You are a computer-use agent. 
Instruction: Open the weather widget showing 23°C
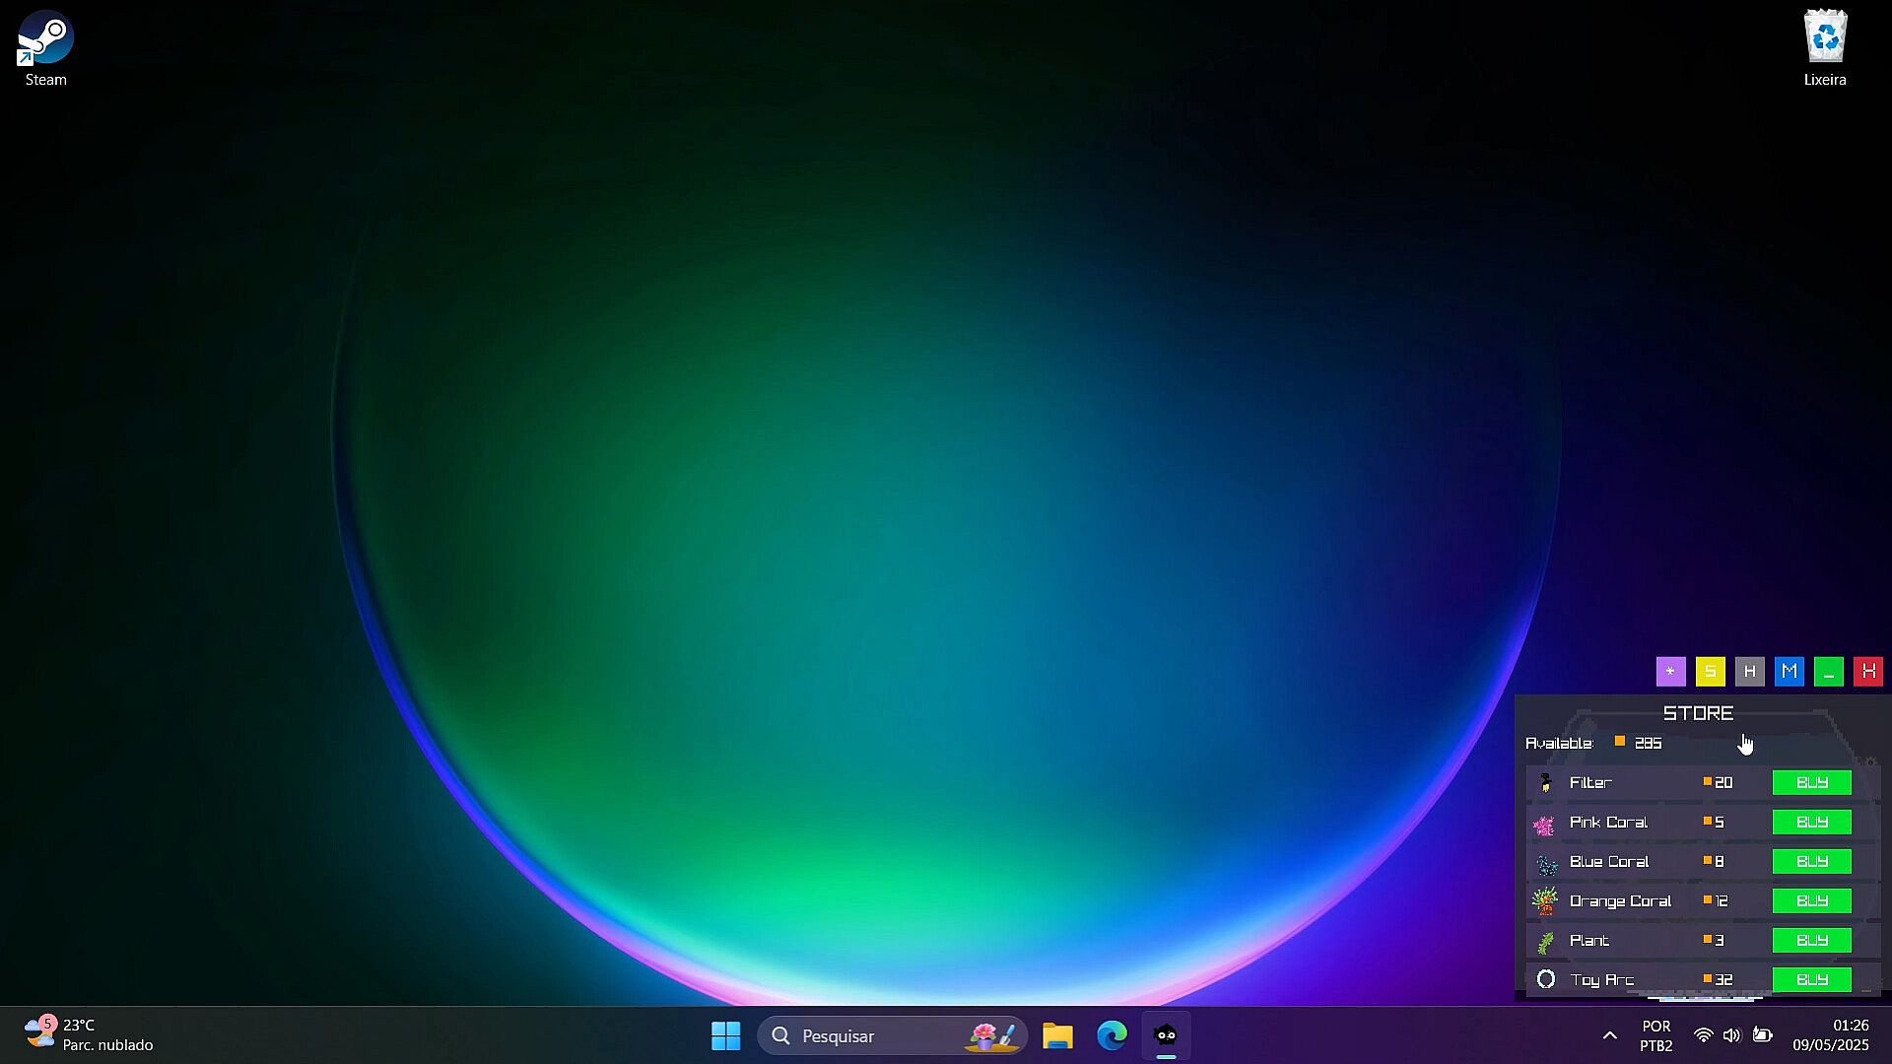point(89,1035)
